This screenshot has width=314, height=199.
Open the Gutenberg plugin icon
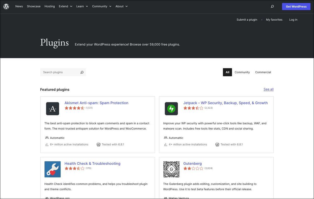coord(171,169)
